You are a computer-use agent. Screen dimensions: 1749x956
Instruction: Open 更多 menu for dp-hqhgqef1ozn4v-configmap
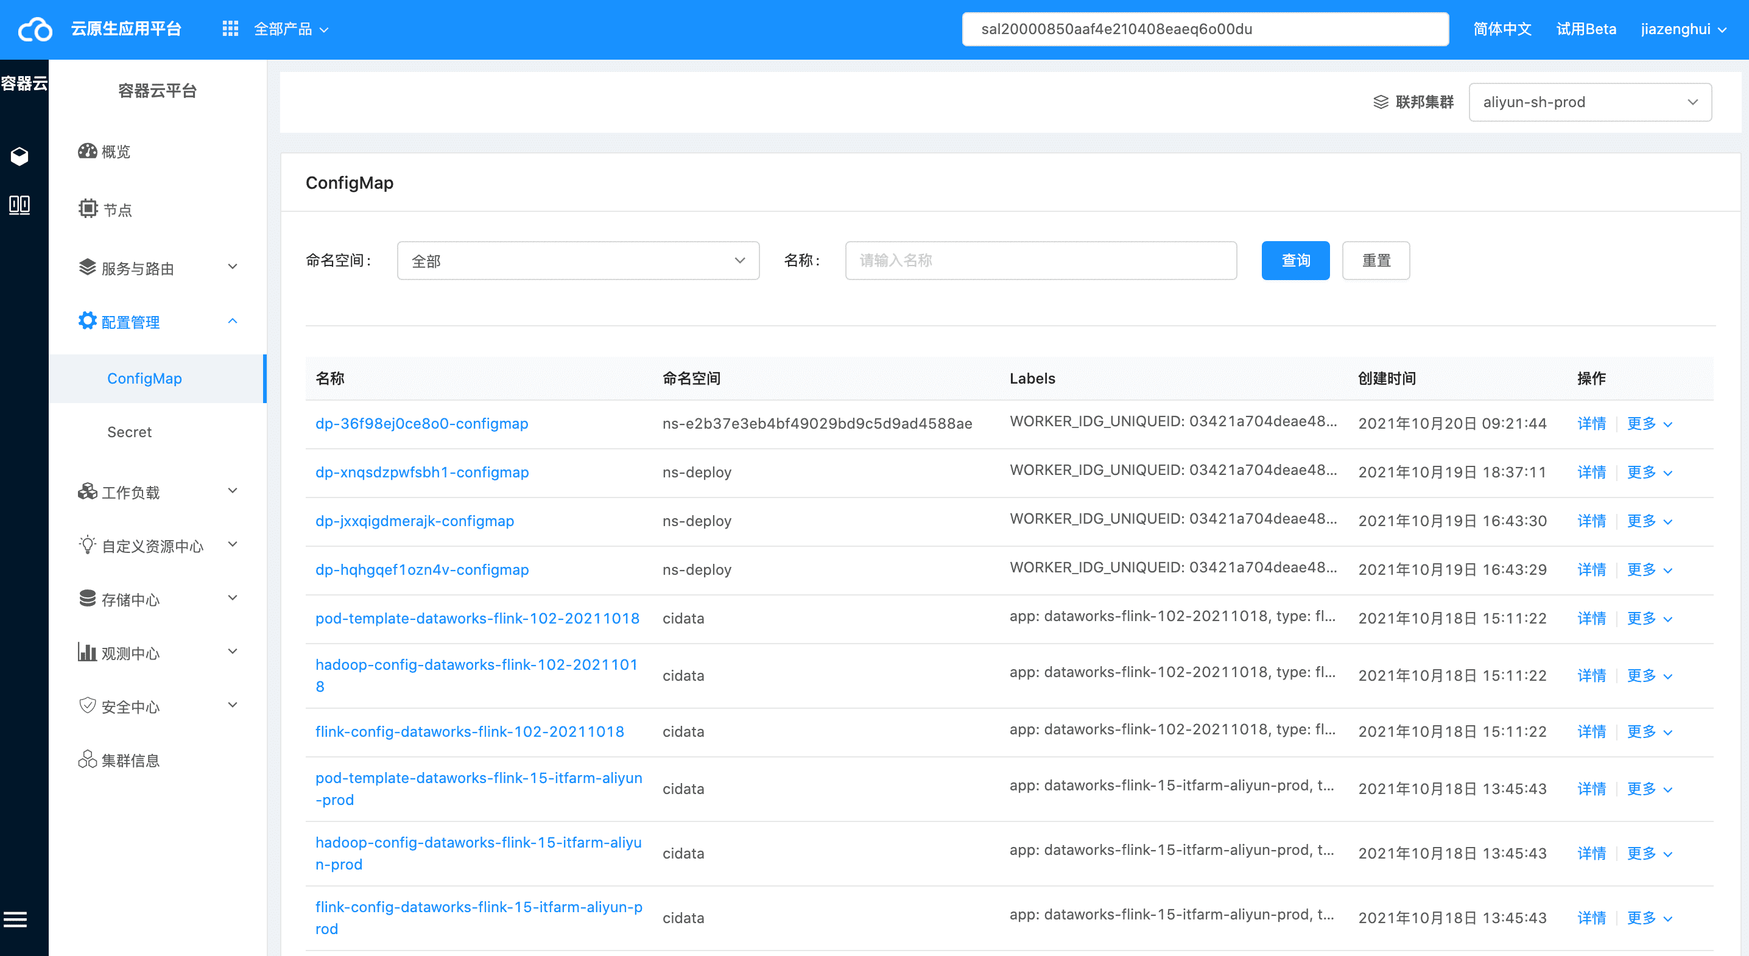(1649, 570)
